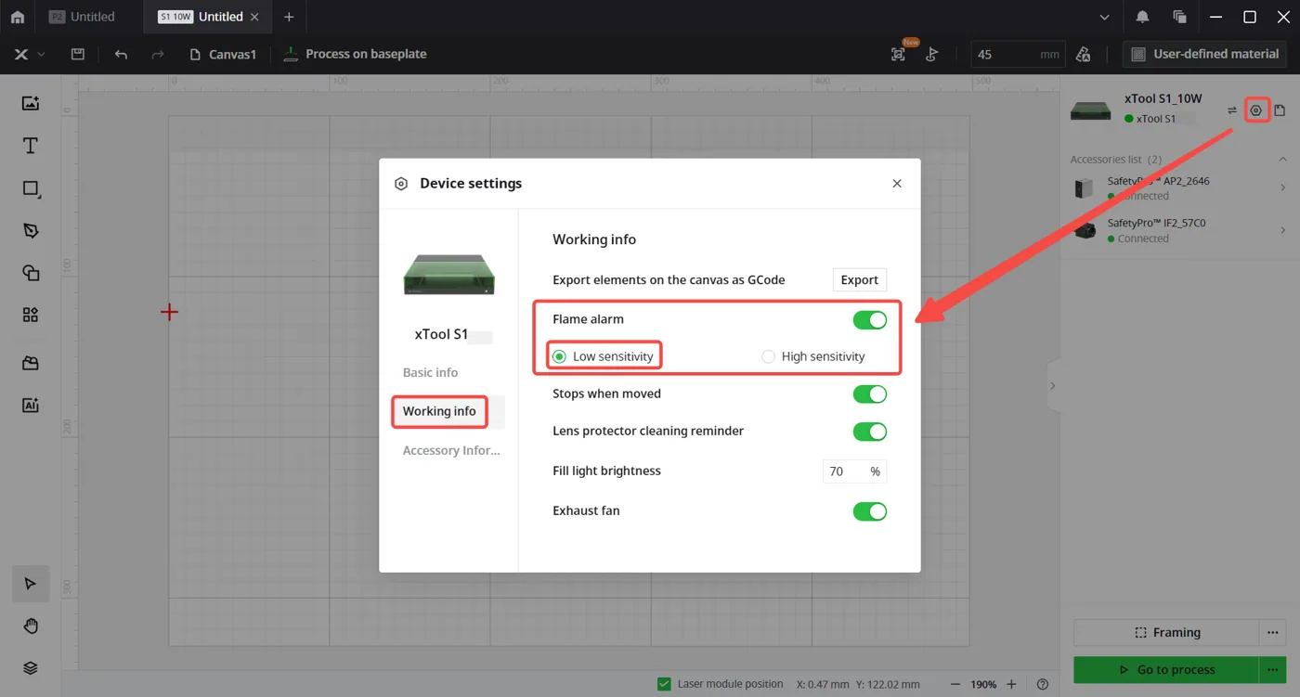Open the window layout icon in title bar
Viewport: 1300px width, 697px height.
1179,17
